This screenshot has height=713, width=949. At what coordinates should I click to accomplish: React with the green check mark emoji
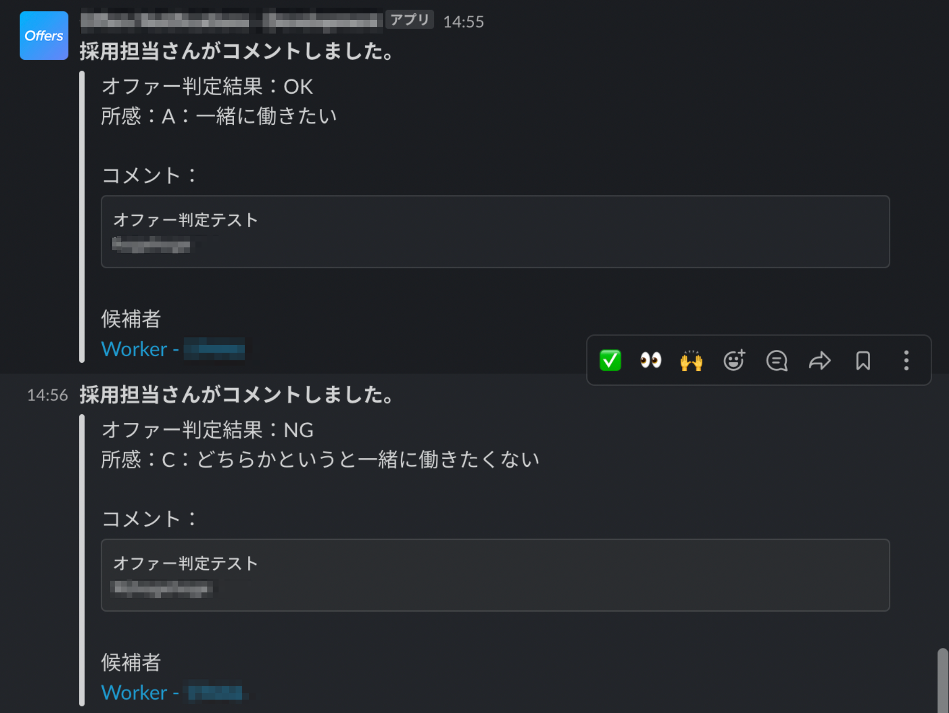[x=610, y=360]
